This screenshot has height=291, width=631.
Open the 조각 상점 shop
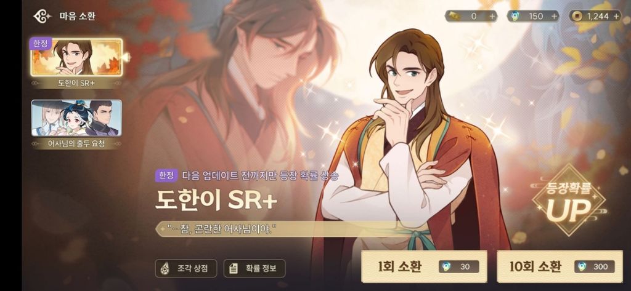coord(186,268)
